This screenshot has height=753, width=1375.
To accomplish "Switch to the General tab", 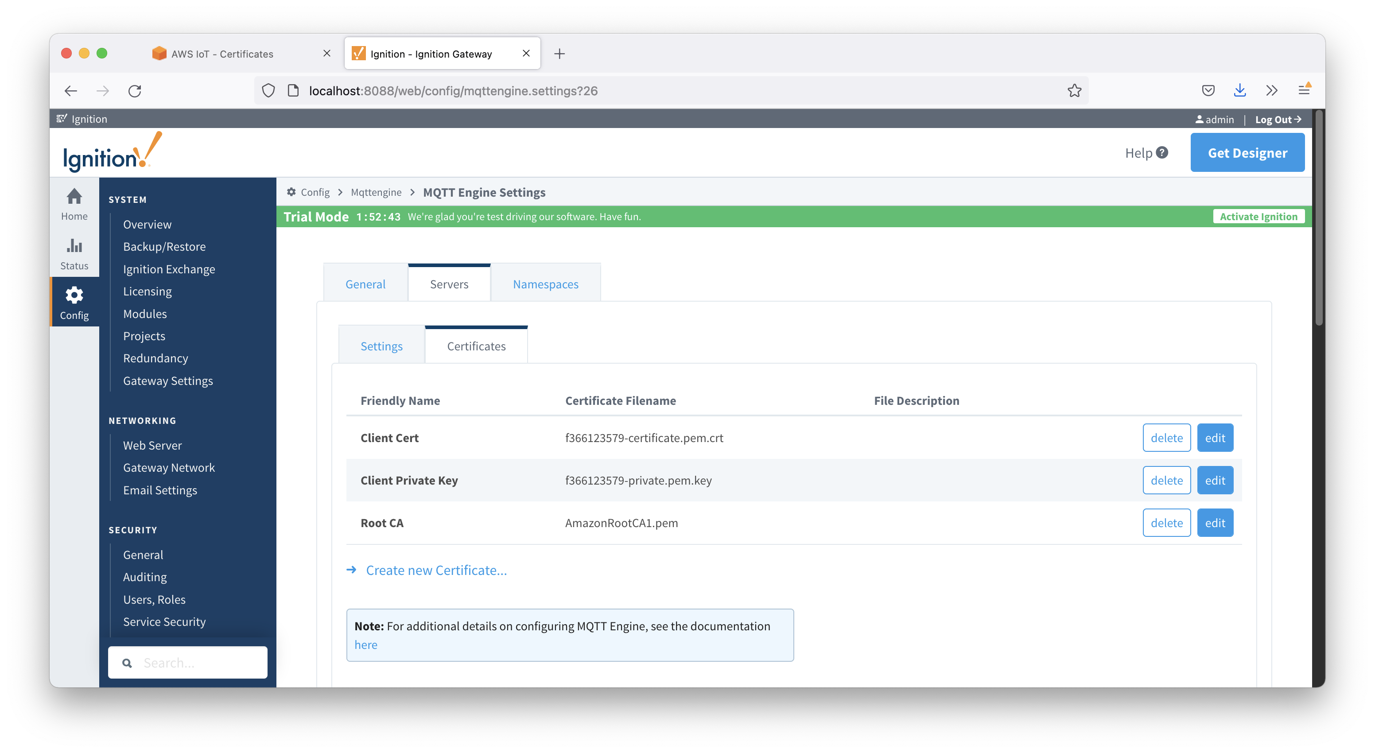I will tap(365, 284).
